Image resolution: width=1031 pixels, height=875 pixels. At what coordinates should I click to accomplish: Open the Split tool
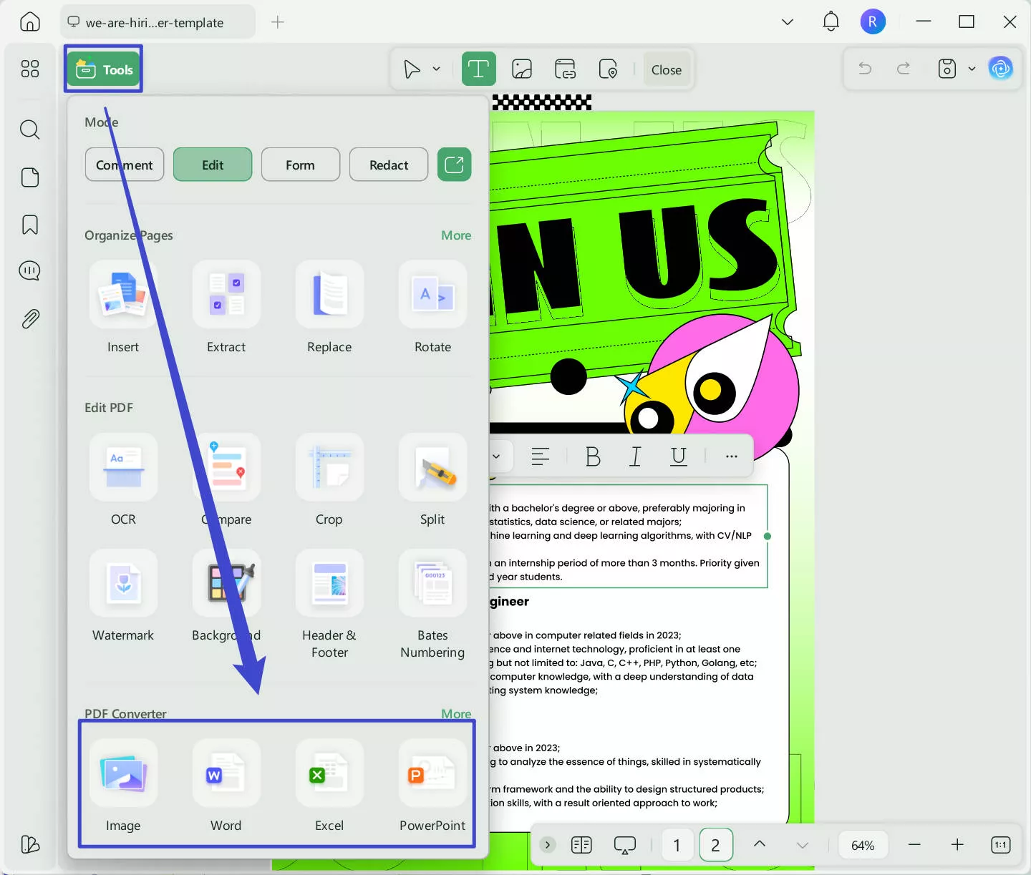pyautogui.click(x=432, y=480)
